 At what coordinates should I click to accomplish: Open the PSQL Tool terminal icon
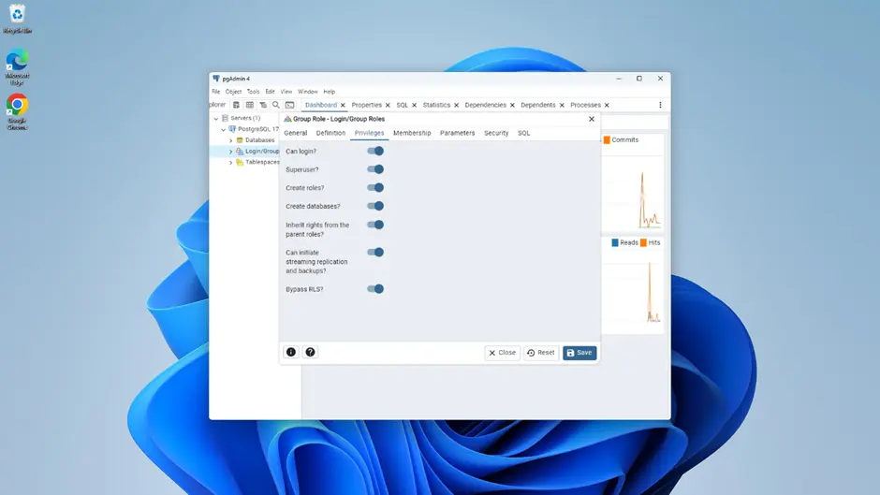tap(289, 105)
